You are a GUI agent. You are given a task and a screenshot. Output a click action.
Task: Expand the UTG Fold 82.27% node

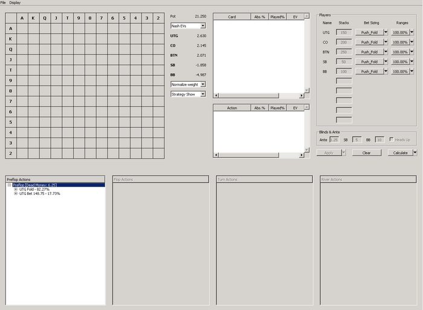pyautogui.click(x=16, y=190)
